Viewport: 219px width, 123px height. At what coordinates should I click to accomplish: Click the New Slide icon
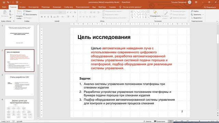coord(19,12)
